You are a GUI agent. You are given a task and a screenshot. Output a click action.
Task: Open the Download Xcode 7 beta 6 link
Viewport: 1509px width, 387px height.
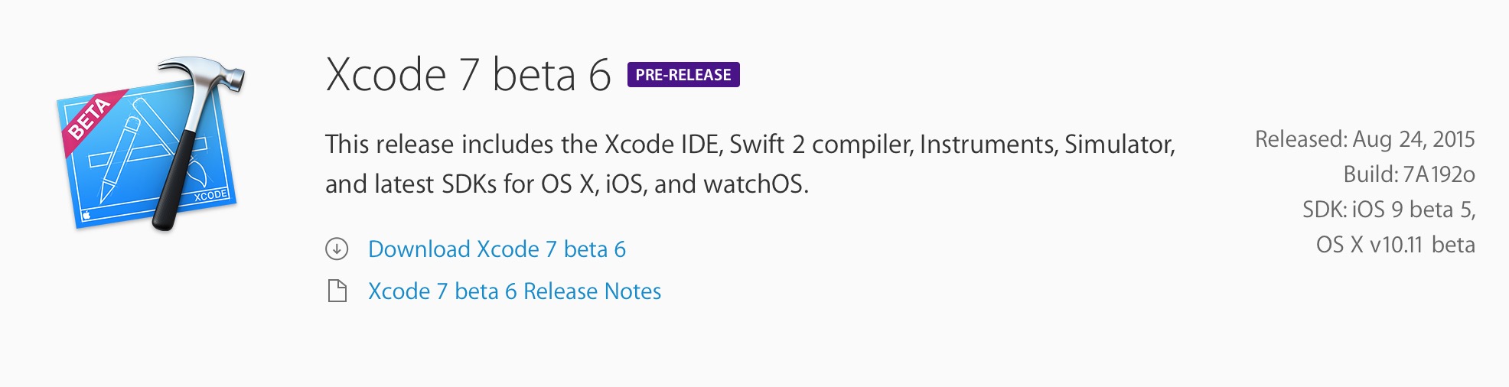[x=497, y=249]
